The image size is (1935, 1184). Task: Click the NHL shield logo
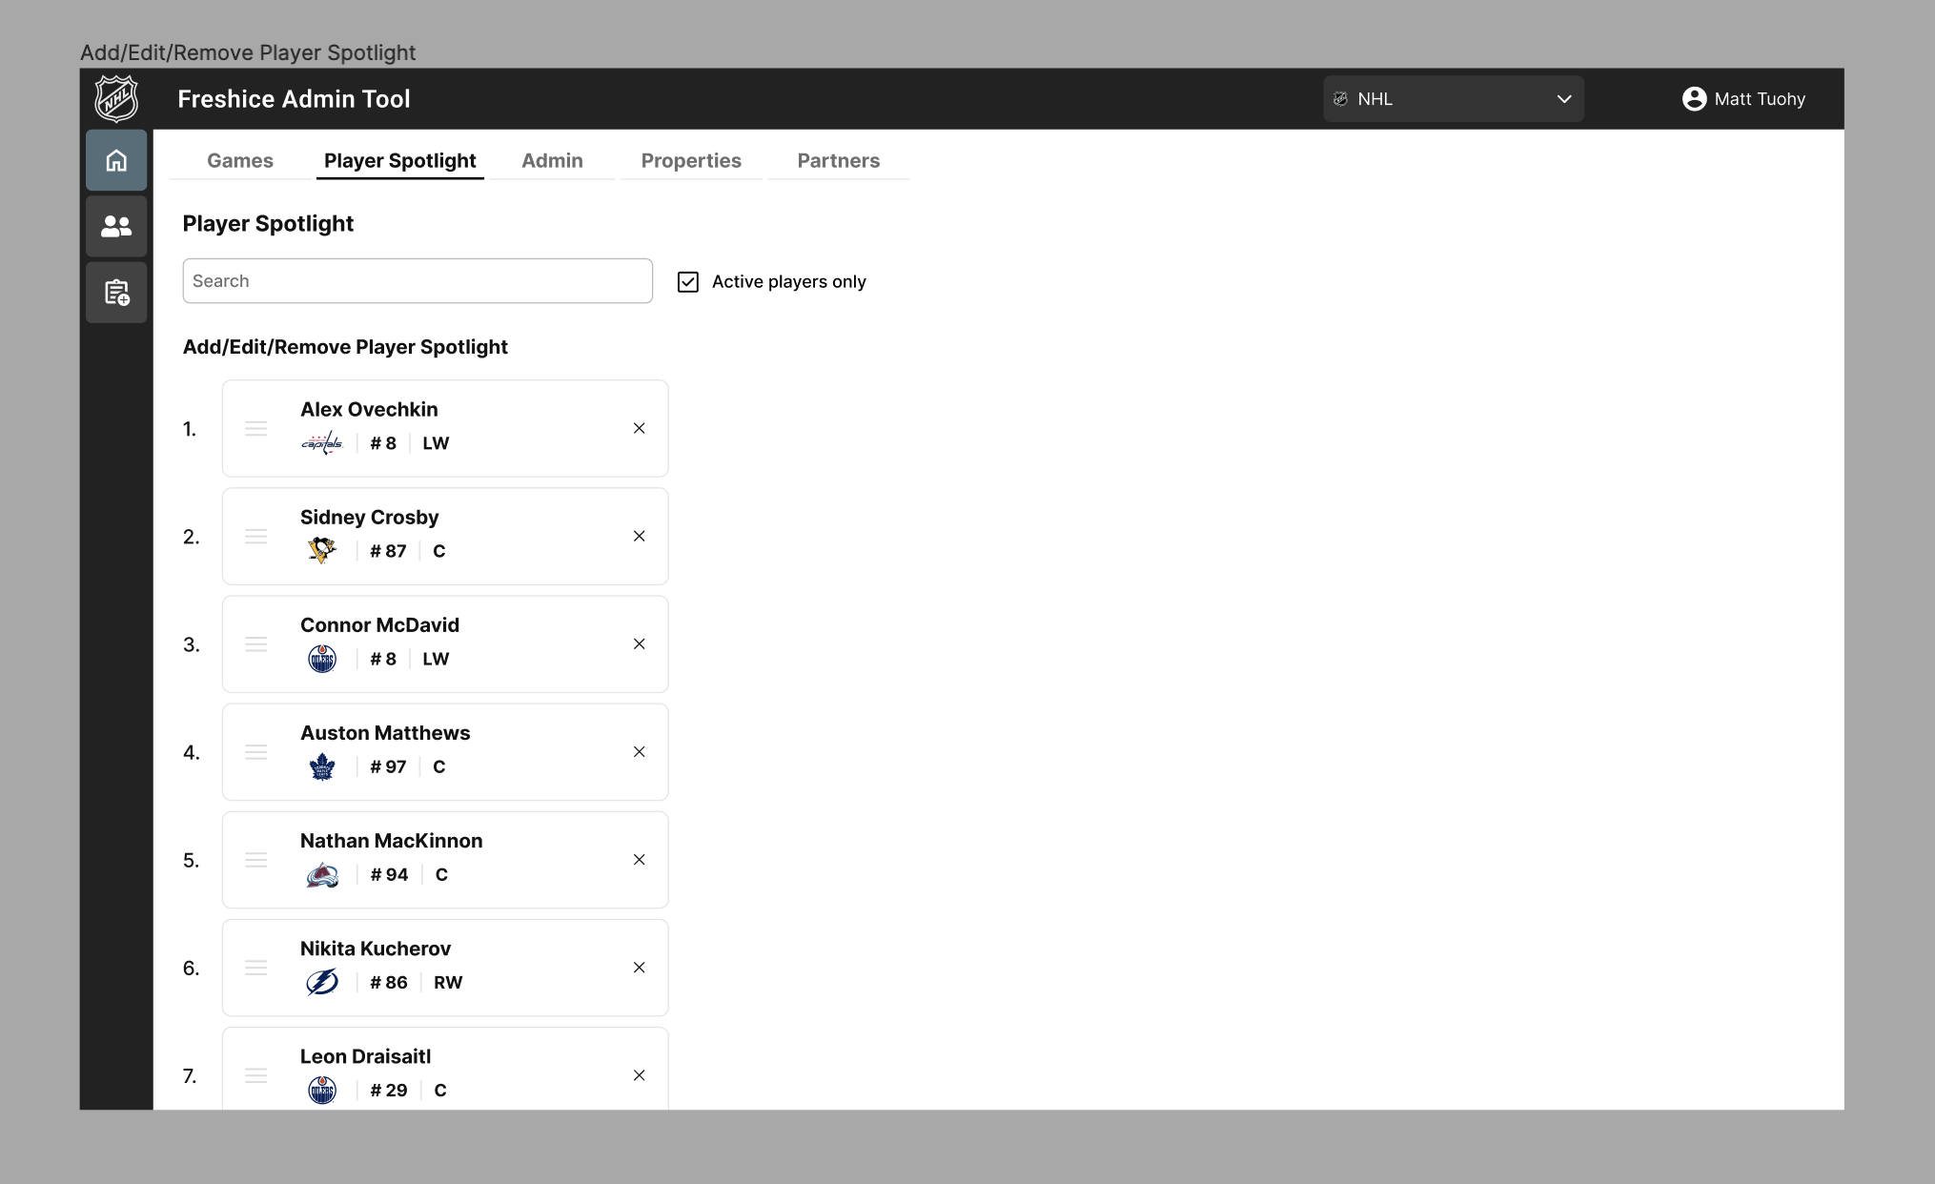[x=116, y=98]
